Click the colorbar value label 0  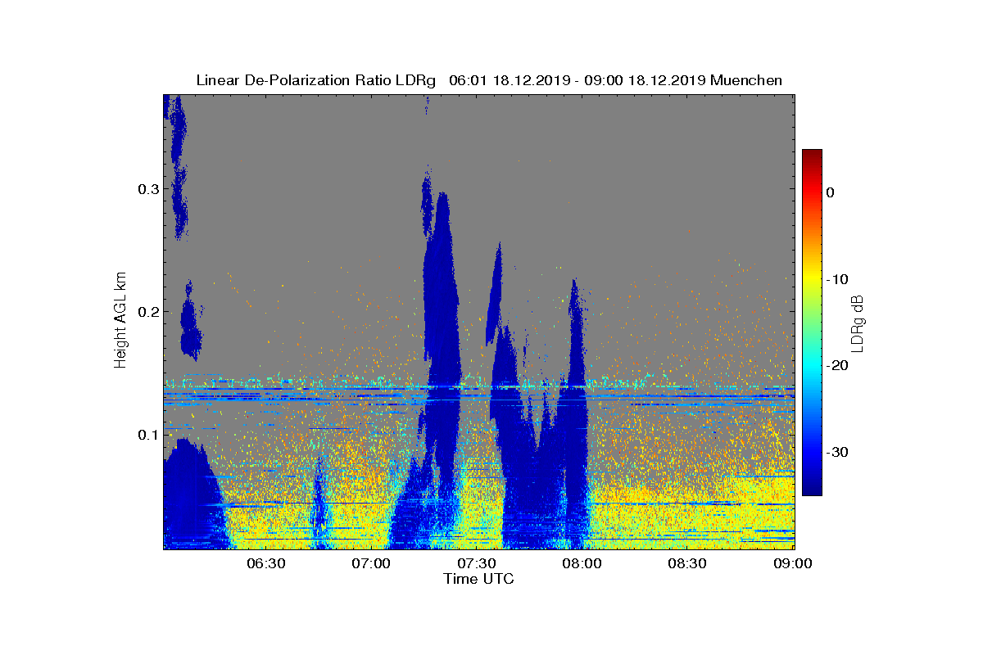click(x=830, y=192)
